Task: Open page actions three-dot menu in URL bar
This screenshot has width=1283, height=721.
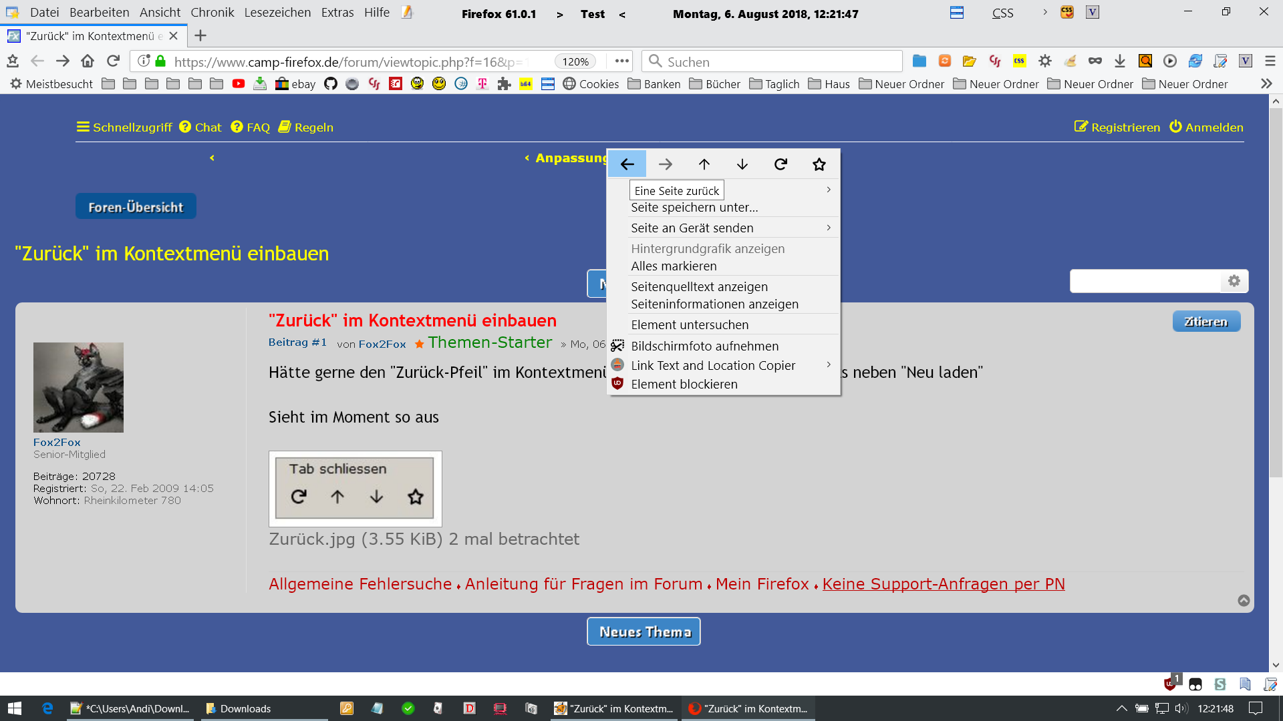Action: 621,61
